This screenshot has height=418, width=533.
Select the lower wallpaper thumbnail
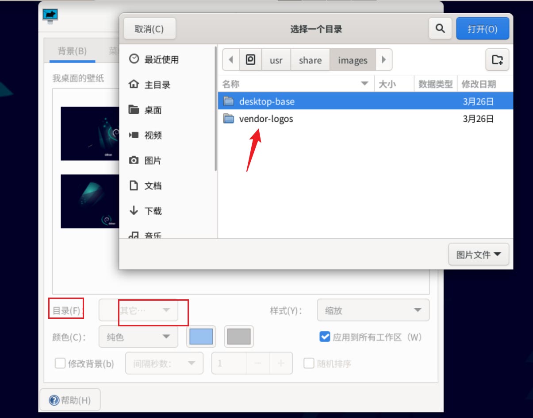(x=90, y=201)
